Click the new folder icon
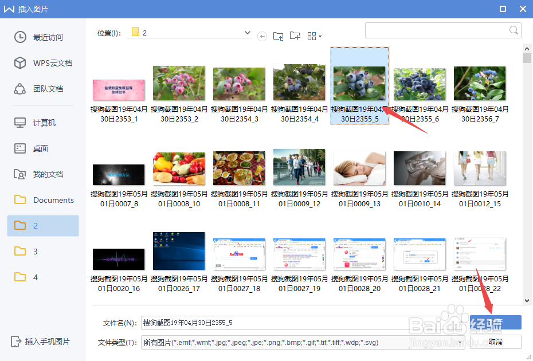The width and height of the screenshot is (533, 361). [x=295, y=36]
